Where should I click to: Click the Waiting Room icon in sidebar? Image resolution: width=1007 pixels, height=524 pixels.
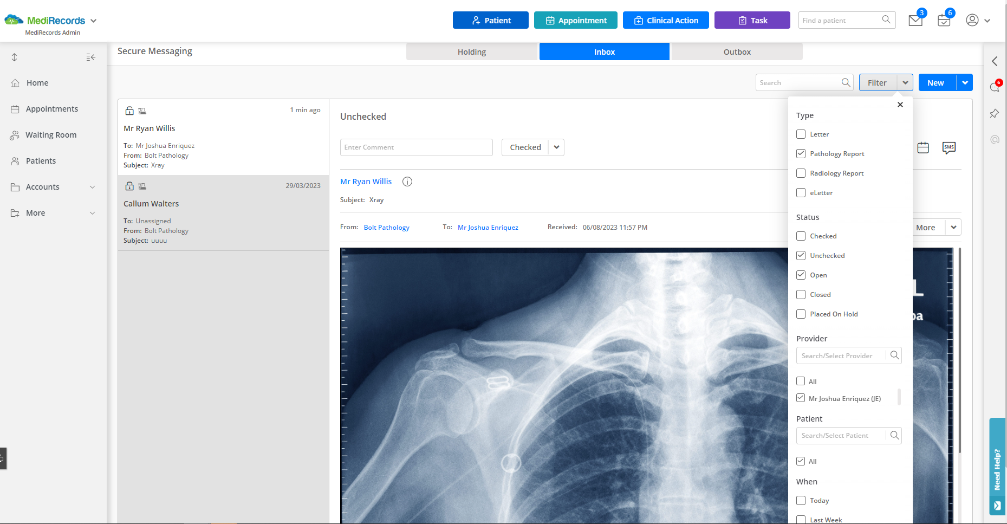[x=15, y=135]
